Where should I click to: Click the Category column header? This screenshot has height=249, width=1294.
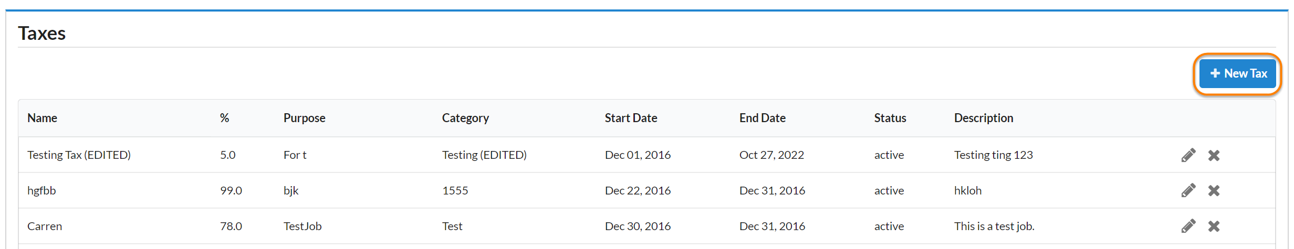(465, 118)
